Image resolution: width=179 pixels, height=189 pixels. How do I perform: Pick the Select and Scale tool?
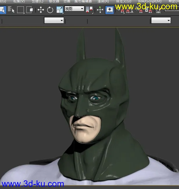[60, 10]
